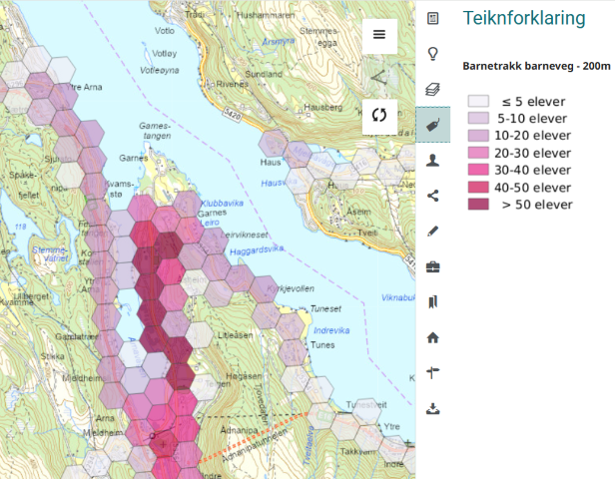The height and width of the screenshot is (479, 615).
Task: Click the home icon in sidebar
Action: pyautogui.click(x=433, y=337)
